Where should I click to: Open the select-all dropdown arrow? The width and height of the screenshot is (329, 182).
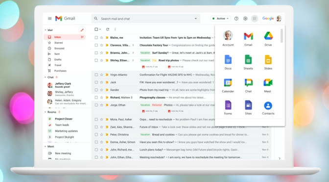100,29
